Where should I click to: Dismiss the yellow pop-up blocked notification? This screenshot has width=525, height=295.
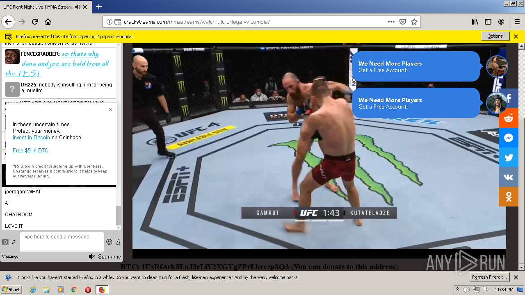tap(516, 36)
